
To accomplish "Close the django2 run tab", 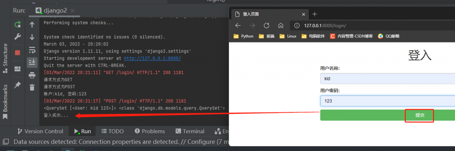I will 73,11.
